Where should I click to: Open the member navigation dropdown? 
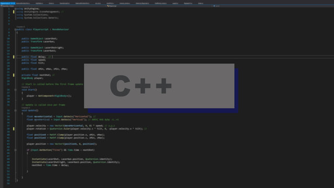coord(273,6)
